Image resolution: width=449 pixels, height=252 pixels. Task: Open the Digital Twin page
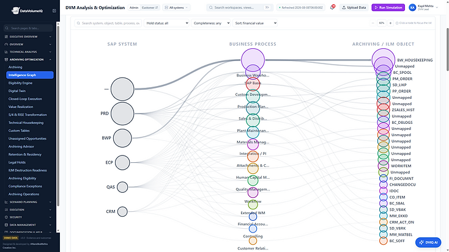click(x=17, y=91)
